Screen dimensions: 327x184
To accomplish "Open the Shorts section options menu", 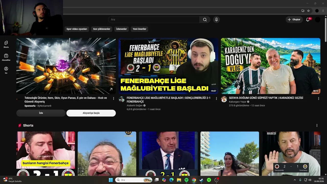I will pos(317,125).
